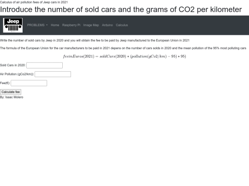Select the Image Map nav link
Screen dimensions: 249x186
91,25
